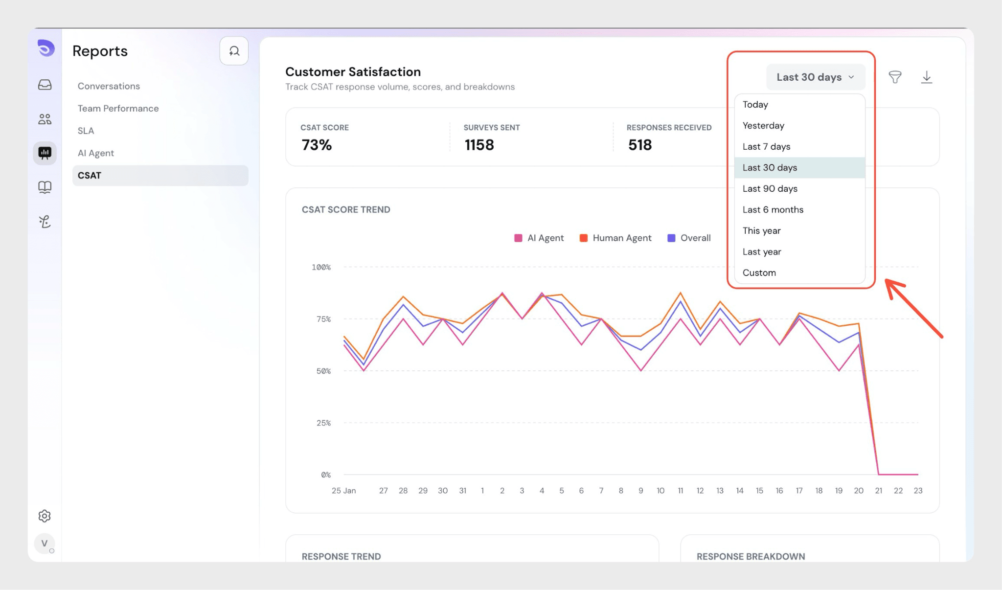Choose Custom date range option
This screenshot has width=1002, height=590.
(759, 273)
